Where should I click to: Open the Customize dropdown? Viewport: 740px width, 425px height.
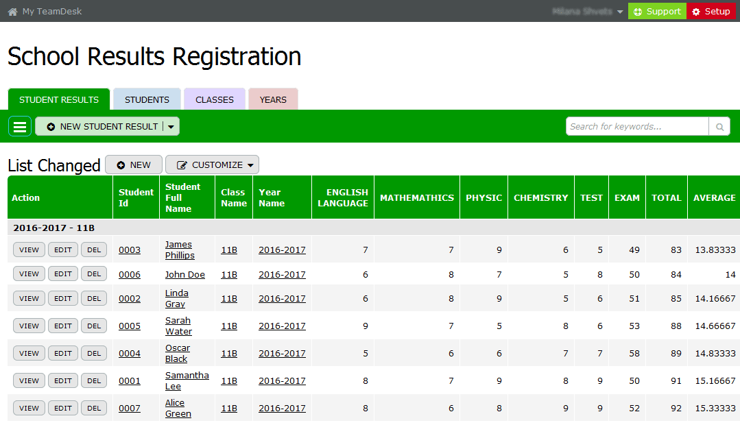pyautogui.click(x=213, y=165)
